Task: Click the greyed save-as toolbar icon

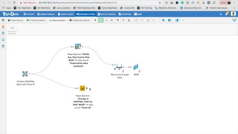Action: [x=148, y=20]
